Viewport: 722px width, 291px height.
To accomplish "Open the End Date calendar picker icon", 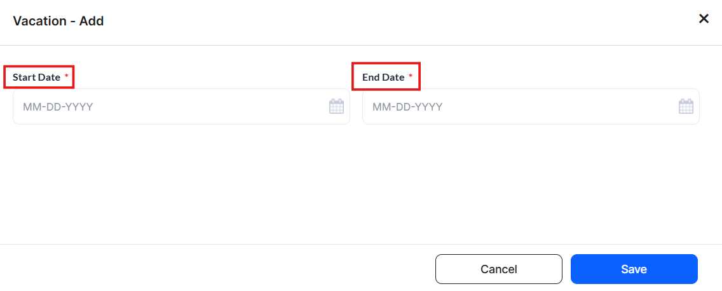I will pos(686,106).
